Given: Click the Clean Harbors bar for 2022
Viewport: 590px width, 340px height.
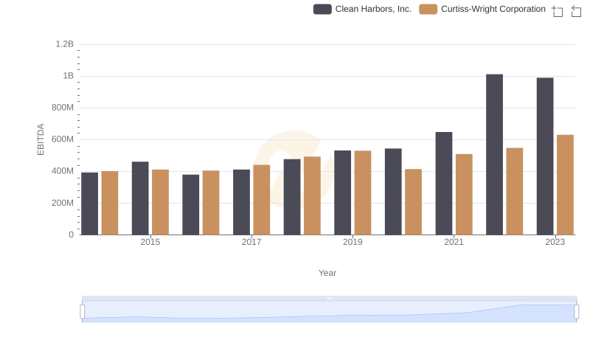Looking at the screenshot, I should [x=494, y=155].
